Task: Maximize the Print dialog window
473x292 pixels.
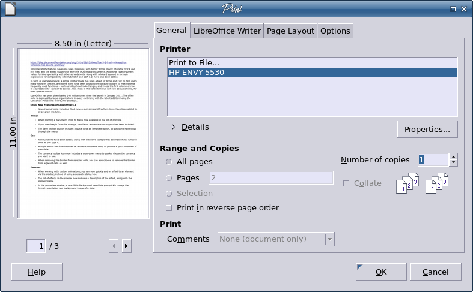Action: coord(453,9)
